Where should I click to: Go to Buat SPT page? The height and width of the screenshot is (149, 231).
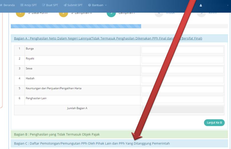click(50, 5)
